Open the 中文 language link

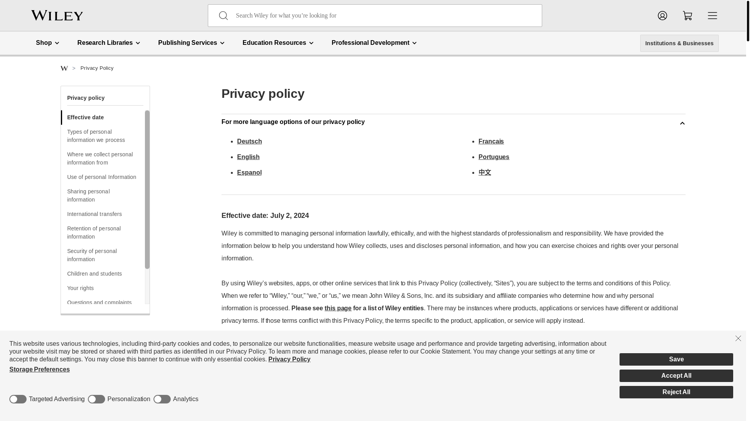pyautogui.click(x=485, y=173)
